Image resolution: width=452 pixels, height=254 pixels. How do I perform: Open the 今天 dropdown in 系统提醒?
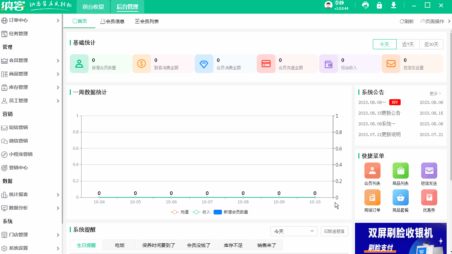(294, 231)
